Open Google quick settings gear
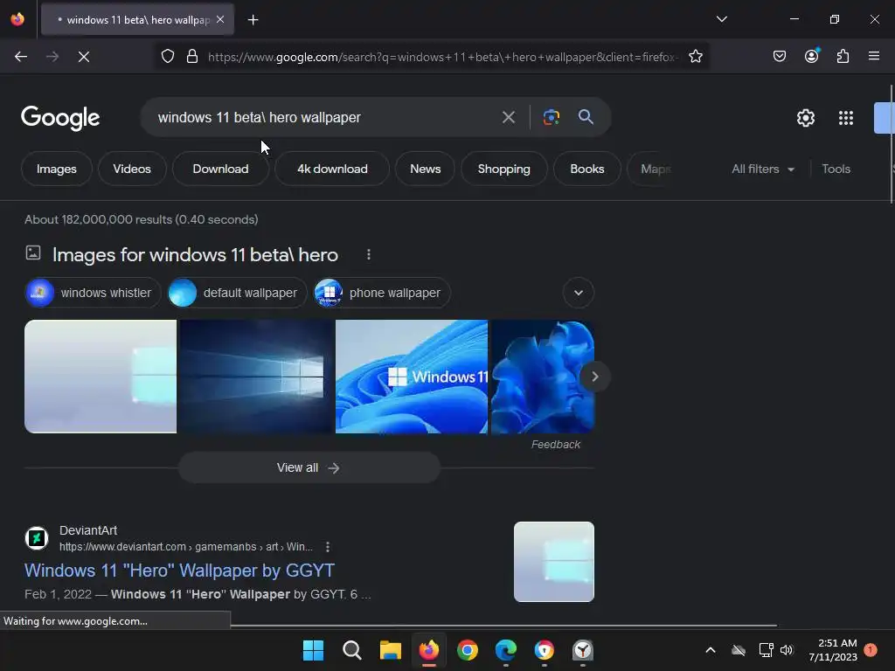Viewport: 895px width, 671px height. (805, 118)
